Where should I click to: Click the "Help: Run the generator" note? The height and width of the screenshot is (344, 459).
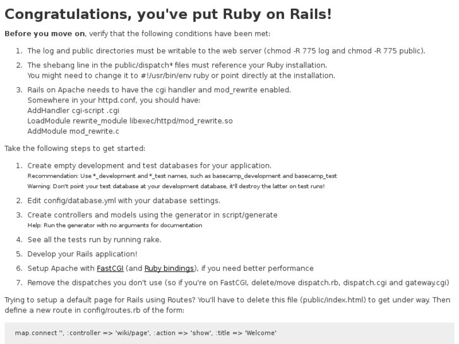click(x=115, y=225)
